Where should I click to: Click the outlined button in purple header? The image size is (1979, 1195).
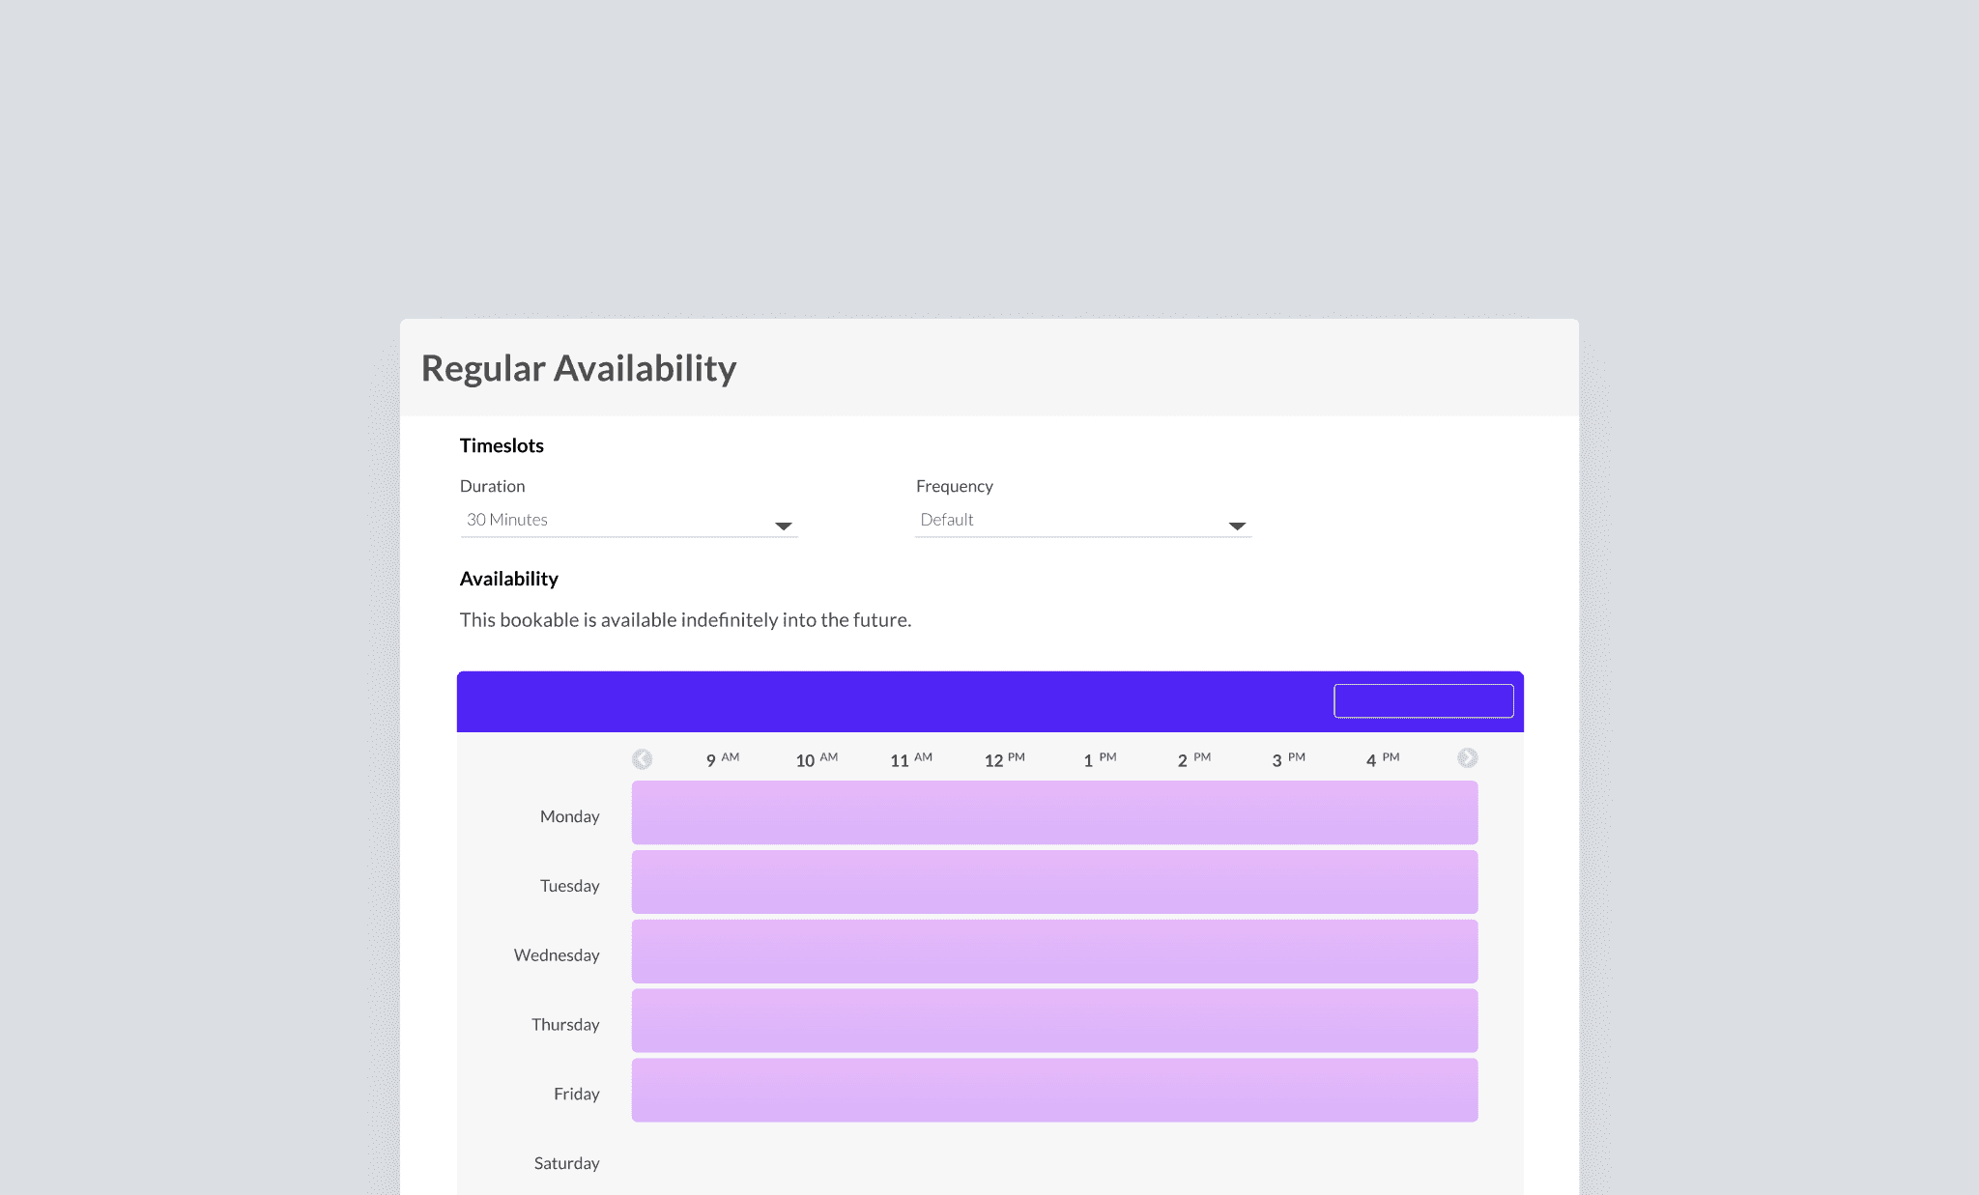pos(1422,701)
